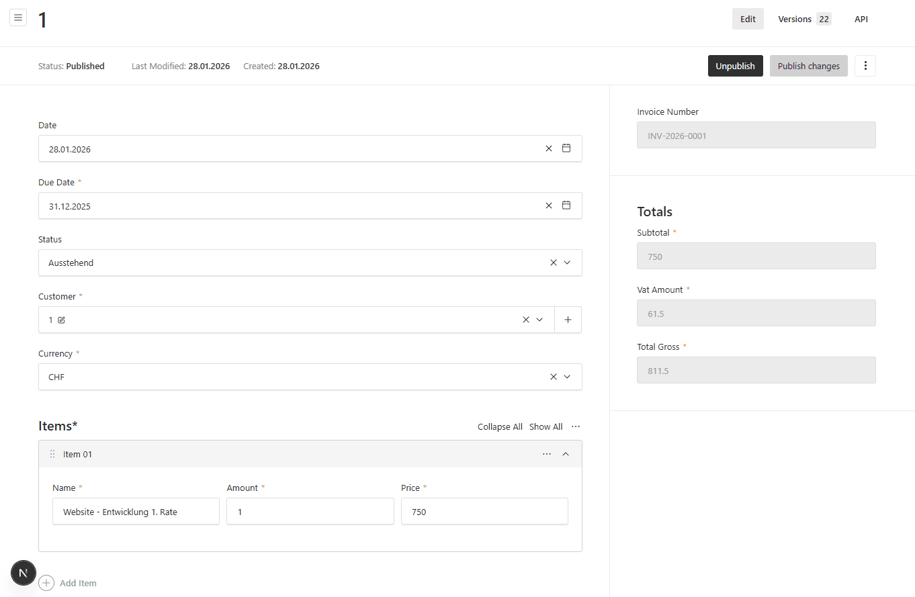Open the API tab
Viewport: 915px width, 597px height.
[861, 19]
